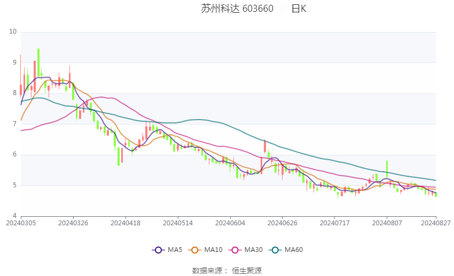The width and height of the screenshot is (454, 276).
Task: Click the MA30 legend label text
Action: click(253, 250)
